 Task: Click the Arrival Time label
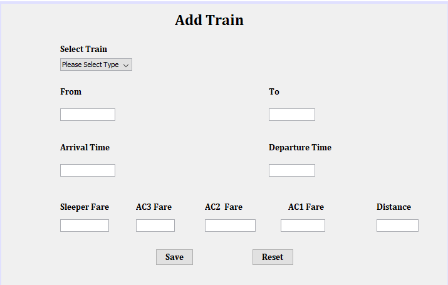pos(85,147)
